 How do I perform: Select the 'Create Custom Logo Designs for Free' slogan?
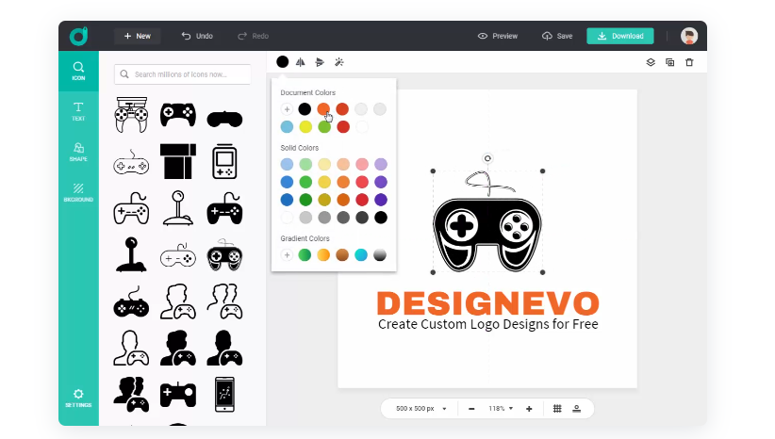(487, 324)
